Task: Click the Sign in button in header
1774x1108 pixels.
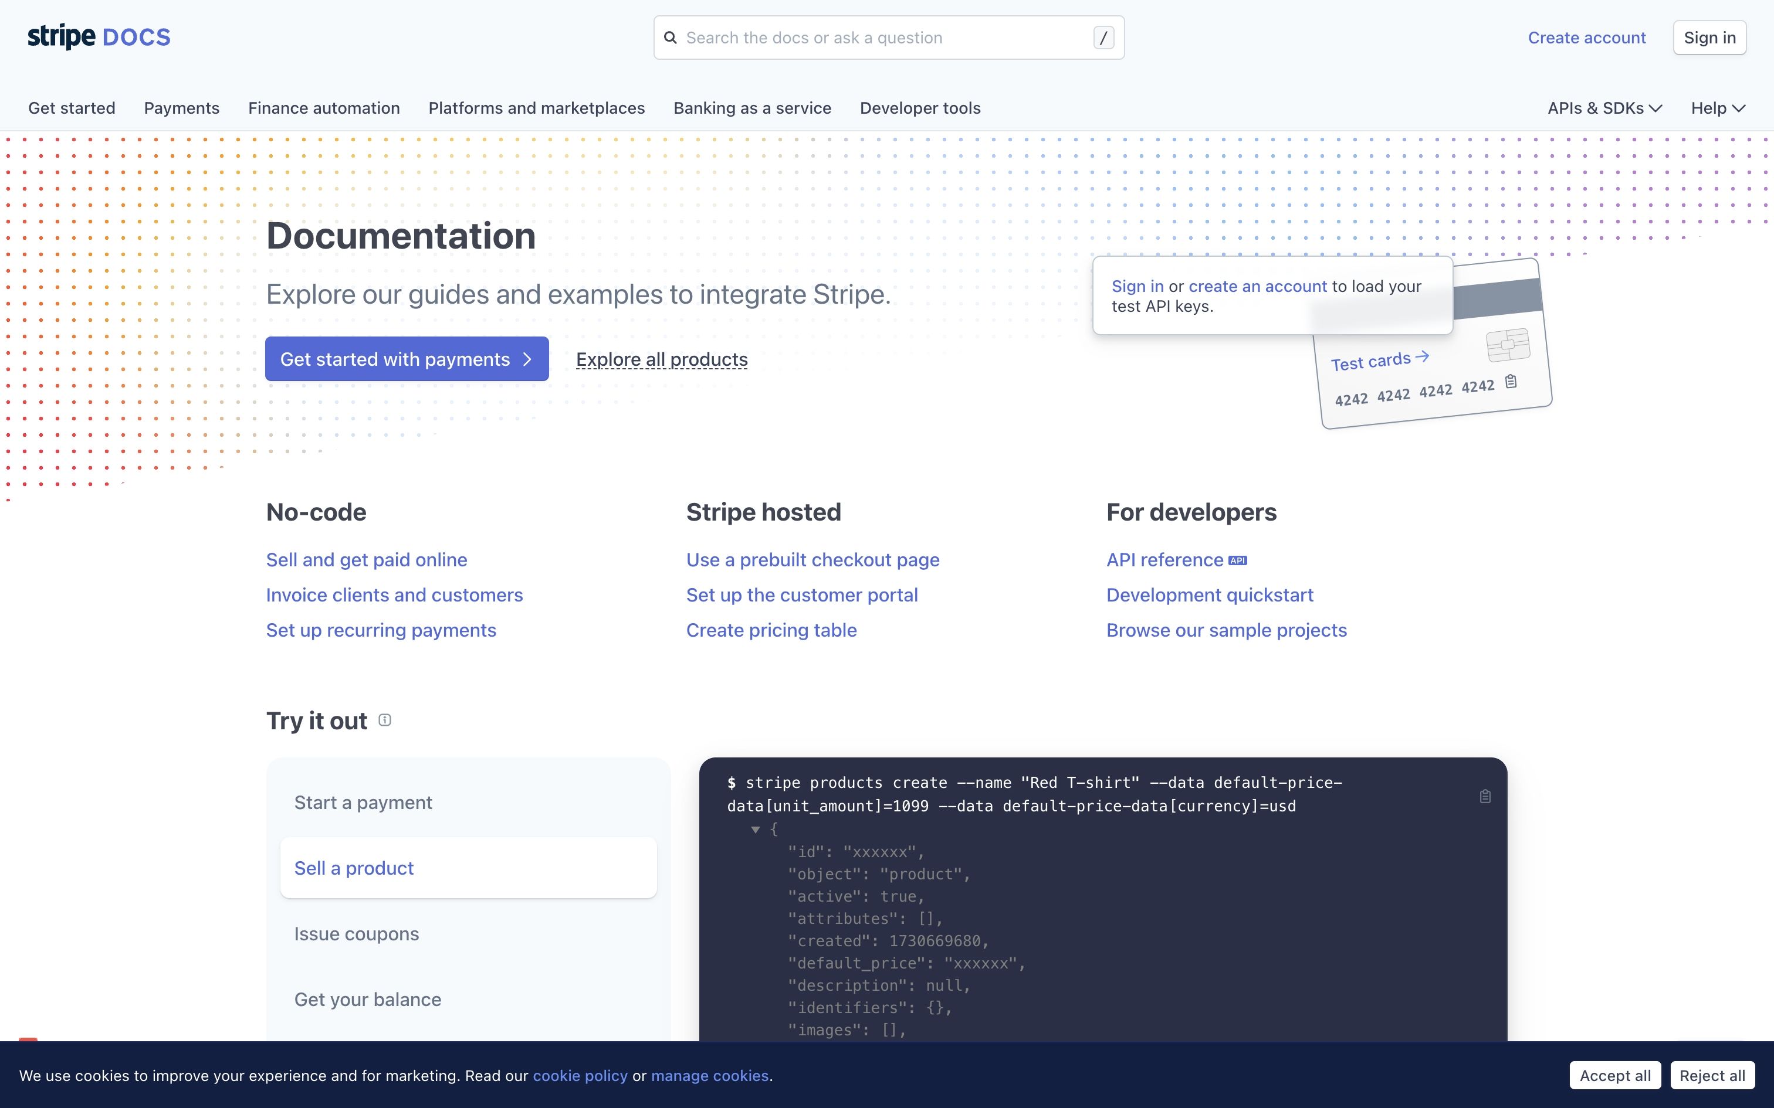Action: pos(1709,38)
